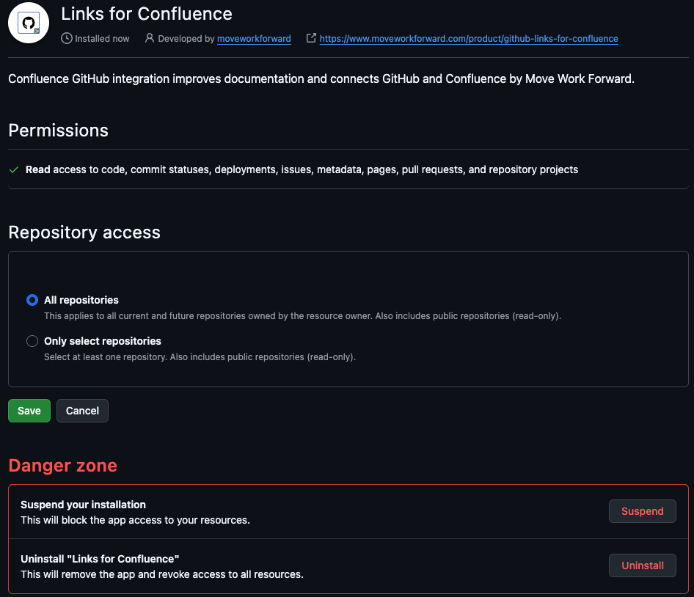Open the moveworkforward developer link
This screenshot has height=597, width=694.
254,38
